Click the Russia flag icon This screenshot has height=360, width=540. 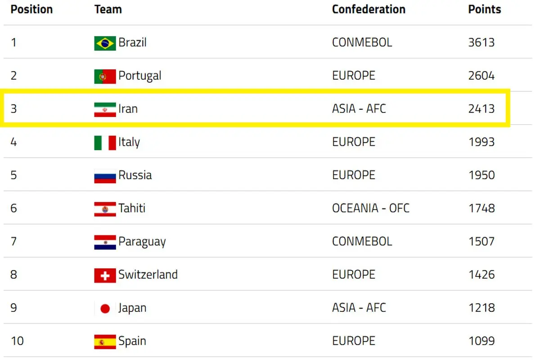pos(105,176)
